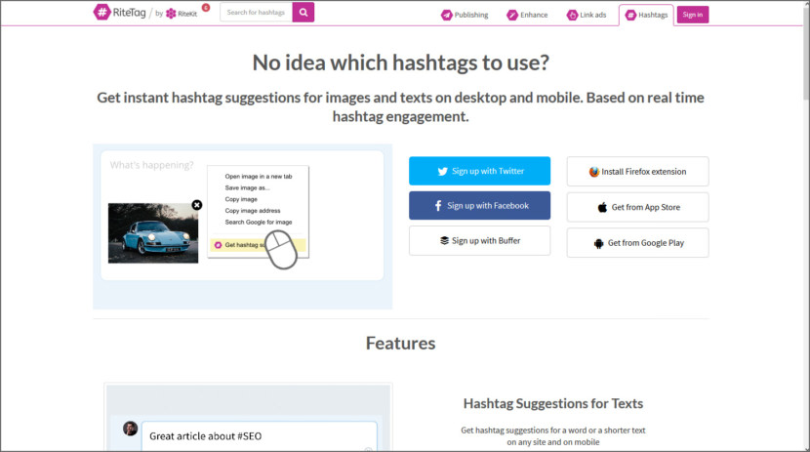The height and width of the screenshot is (452, 810).
Task: Select Get hashtag suggestions context entry
Action: [x=258, y=245]
